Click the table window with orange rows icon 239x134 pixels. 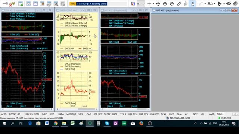(x=42, y=3)
